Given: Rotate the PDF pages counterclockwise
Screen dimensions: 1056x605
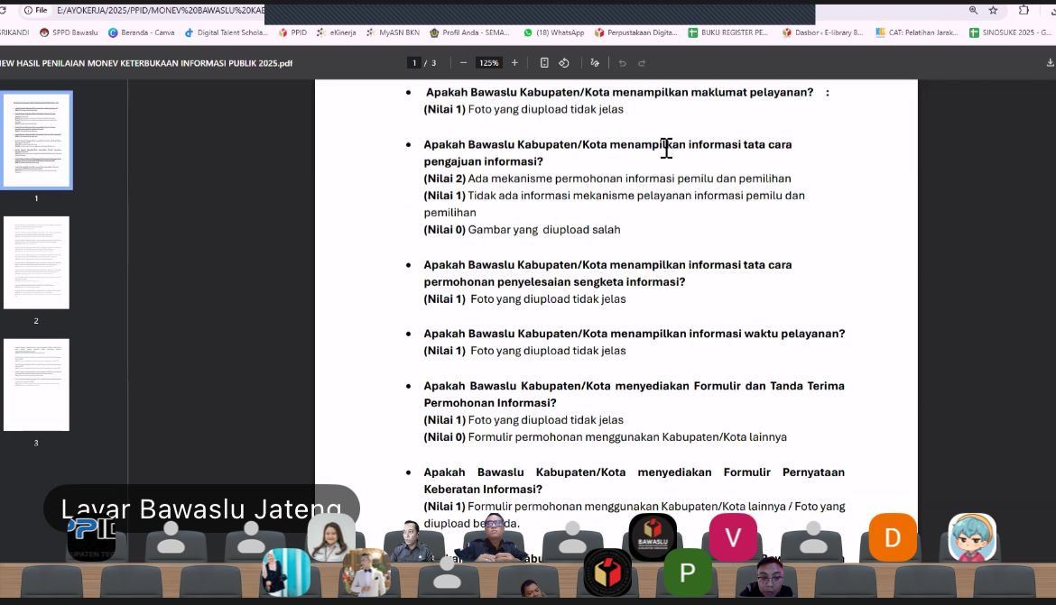Looking at the screenshot, I should click(x=564, y=62).
